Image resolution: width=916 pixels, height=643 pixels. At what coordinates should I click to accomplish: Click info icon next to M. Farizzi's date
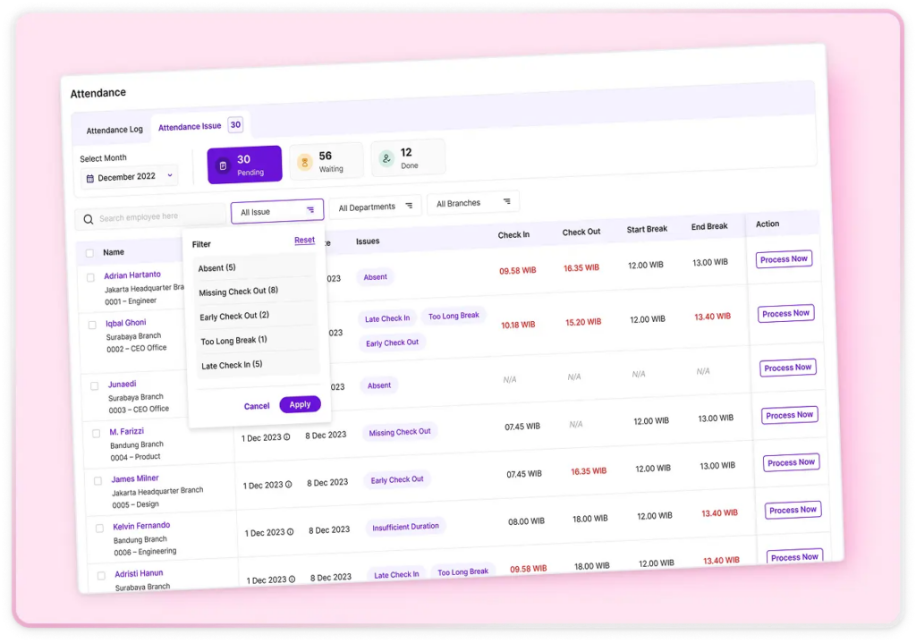tap(287, 437)
